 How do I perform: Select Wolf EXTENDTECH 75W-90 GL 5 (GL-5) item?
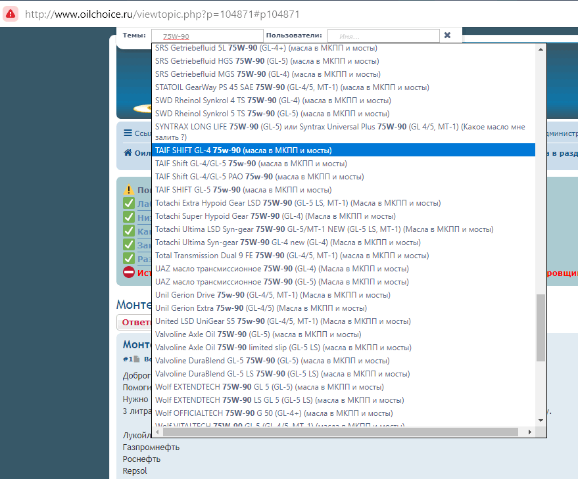click(343, 387)
